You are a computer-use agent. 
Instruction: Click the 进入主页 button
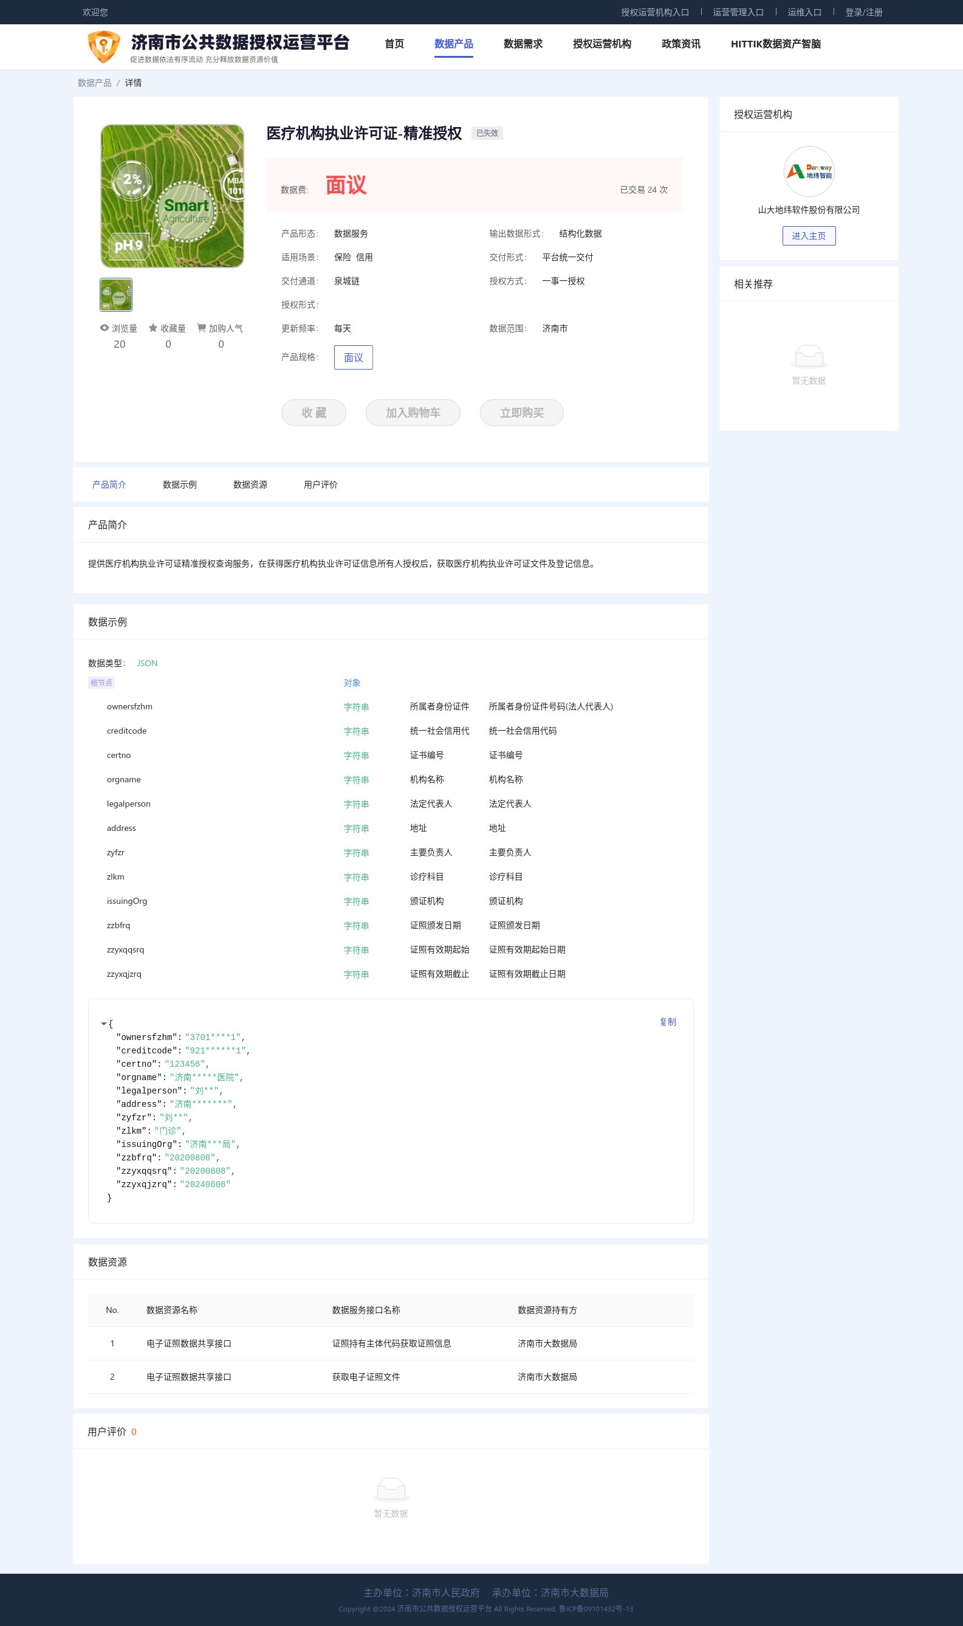tap(809, 236)
